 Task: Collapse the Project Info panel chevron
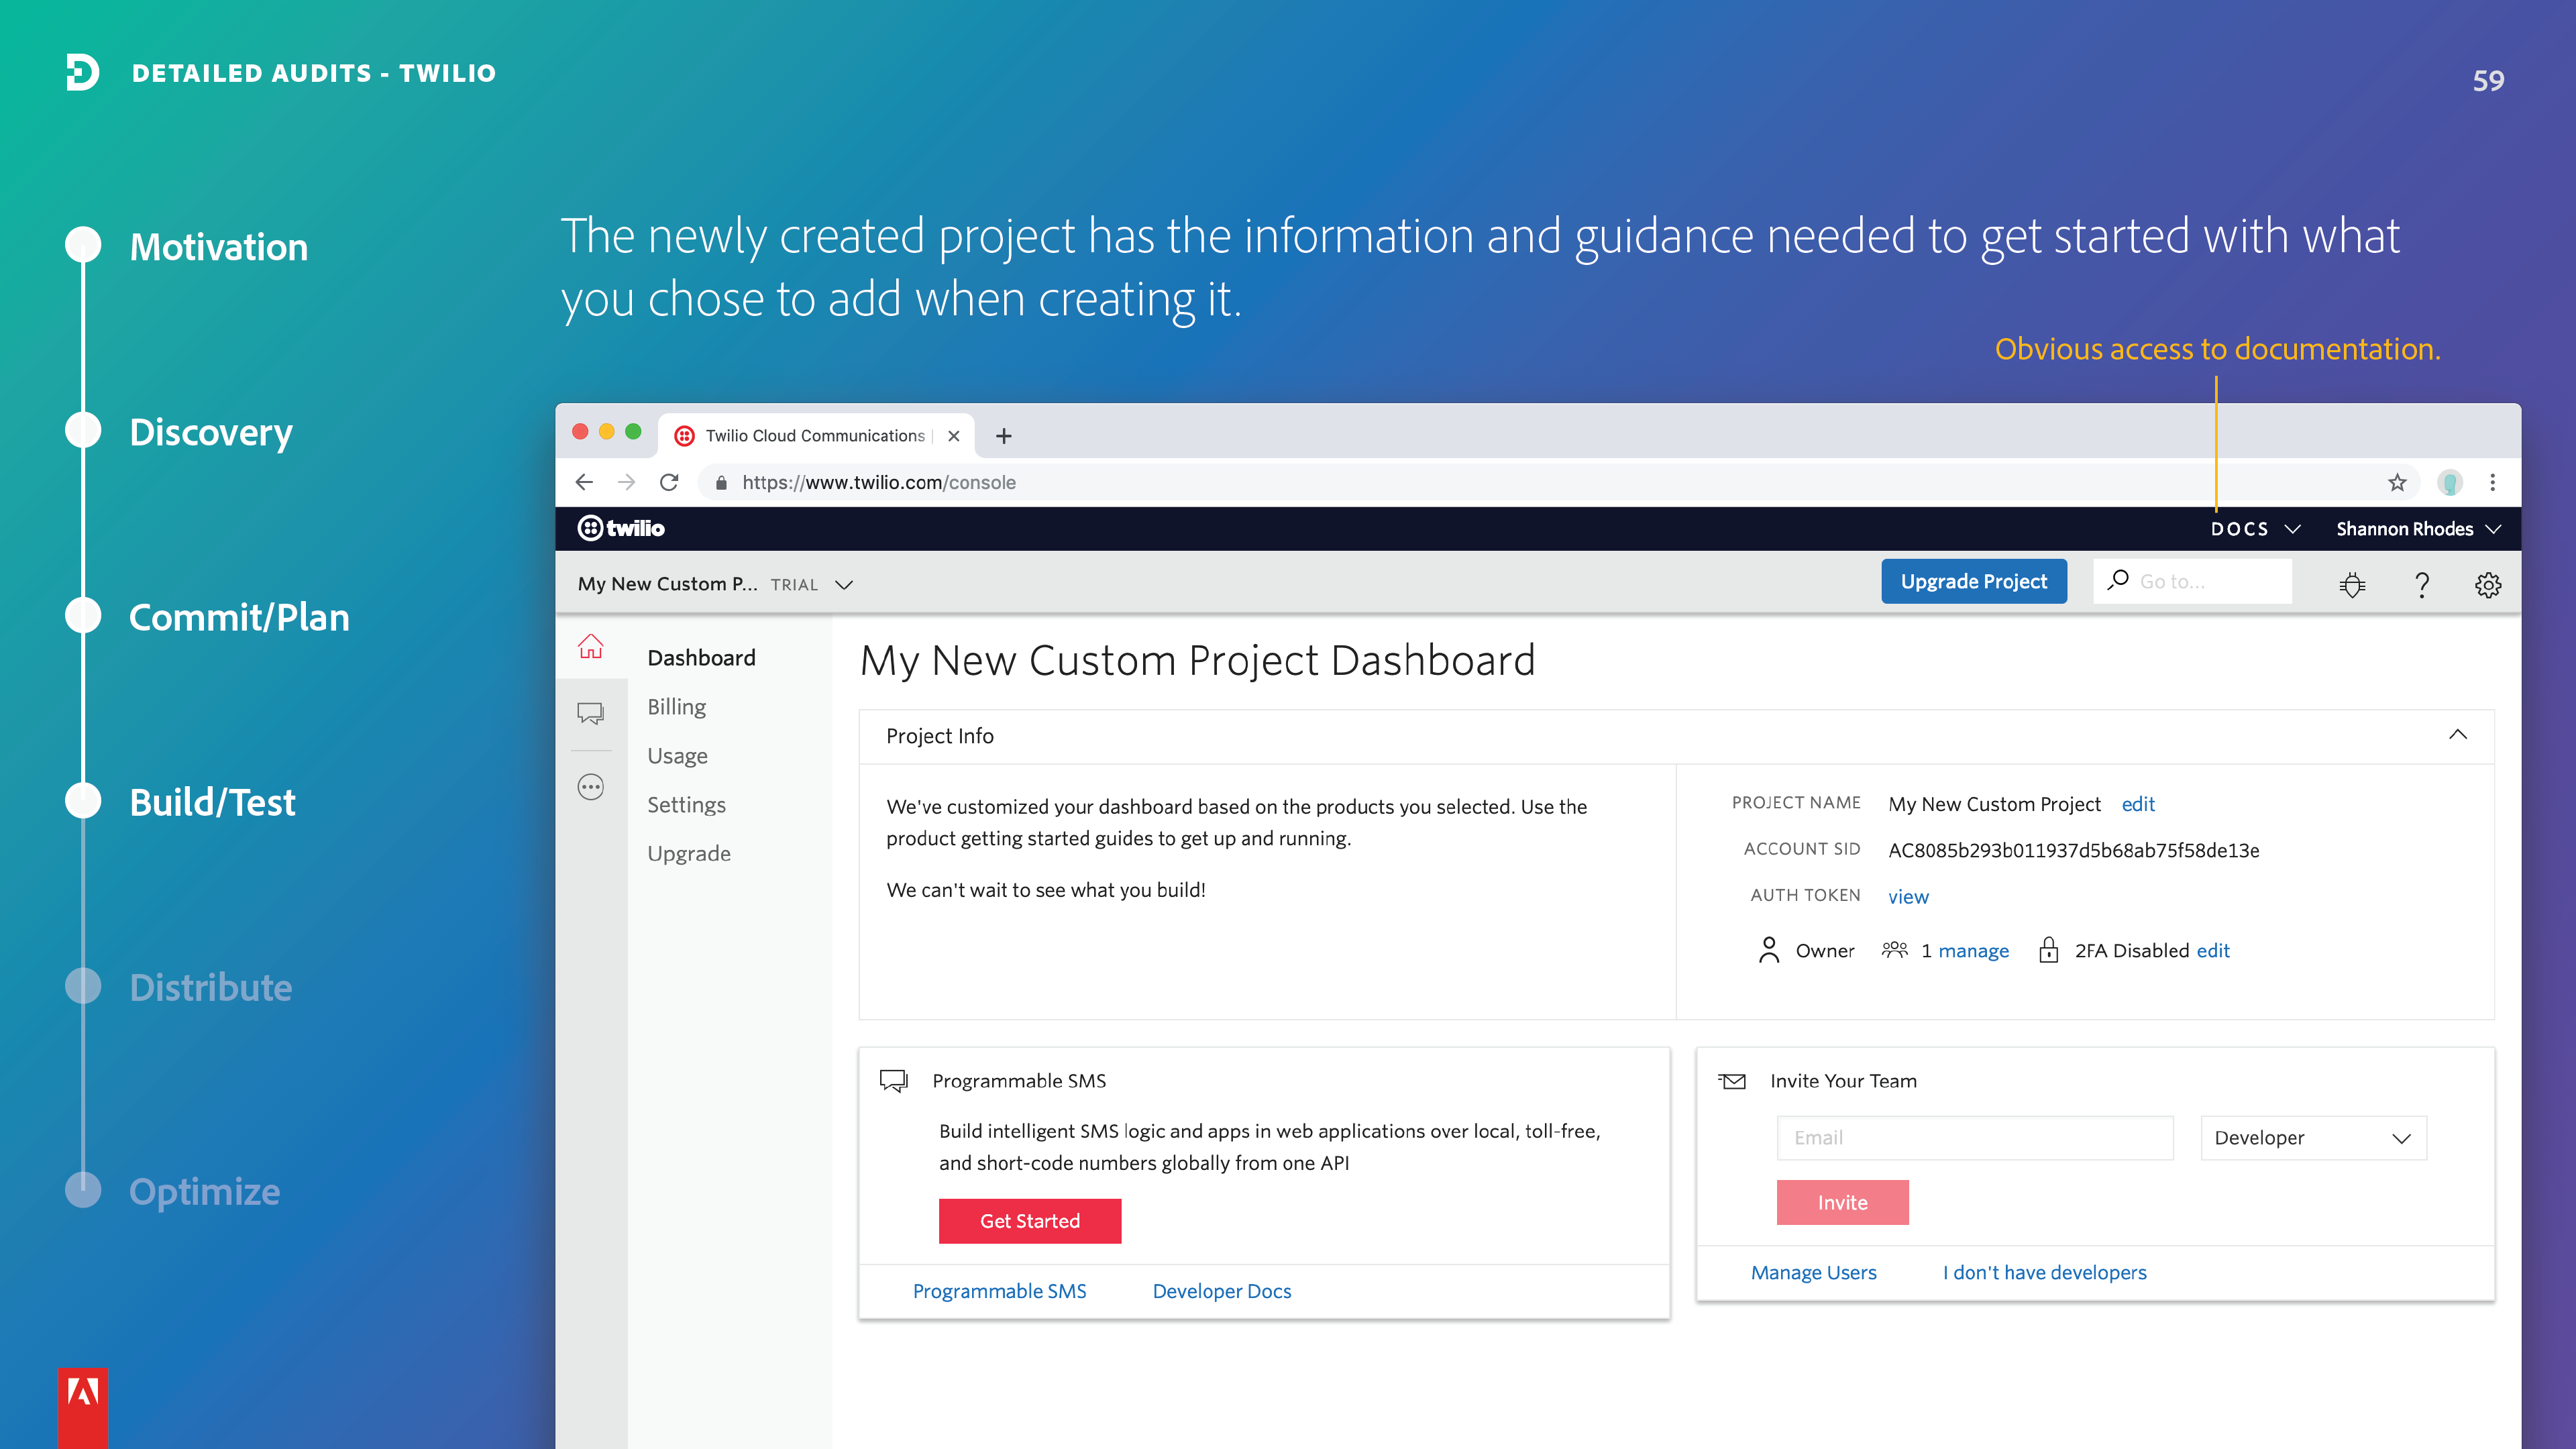pyautogui.click(x=2457, y=735)
